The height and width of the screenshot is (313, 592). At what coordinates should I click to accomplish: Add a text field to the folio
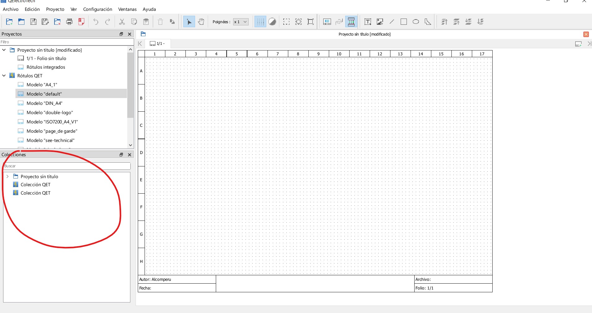(368, 22)
